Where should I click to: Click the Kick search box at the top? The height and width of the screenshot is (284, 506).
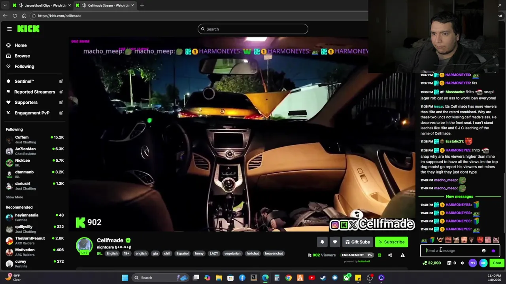pyautogui.click(x=253, y=29)
